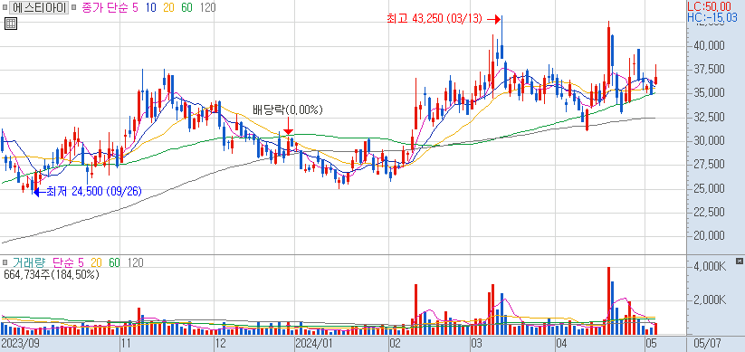745x352 pixels.
Task: Click the 배당락(0,00%) ex-dividend label
Action: pyautogui.click(x=288, y=110)
